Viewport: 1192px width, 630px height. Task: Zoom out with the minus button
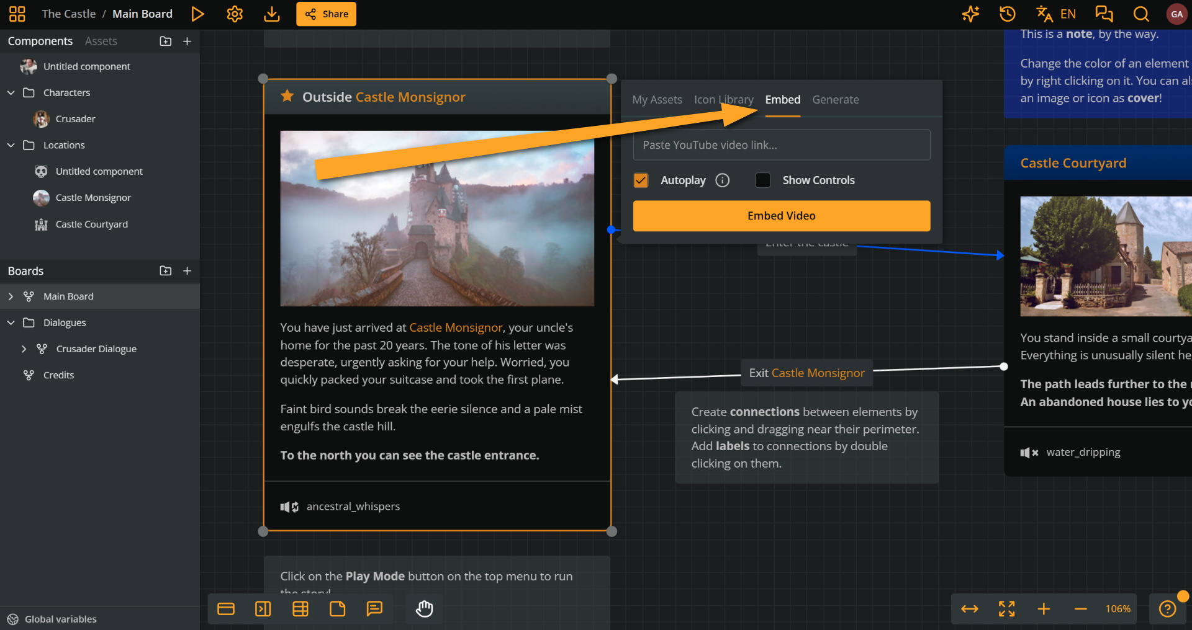(1081, 609)
